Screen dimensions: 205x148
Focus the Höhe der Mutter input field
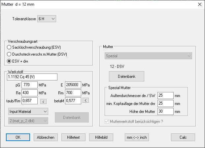(165, 111)
